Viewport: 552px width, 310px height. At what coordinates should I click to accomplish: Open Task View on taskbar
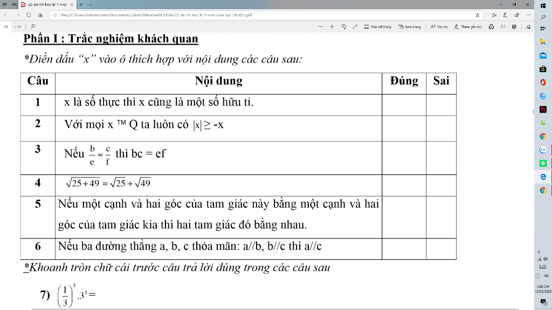coord(543,29)
